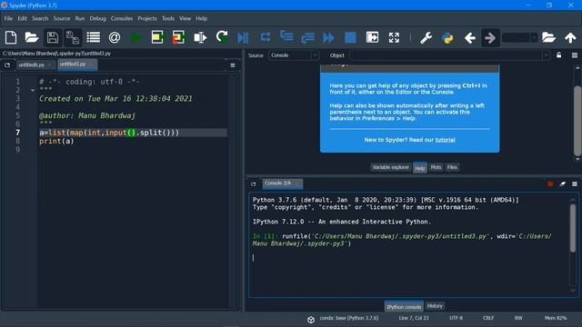Viewport: 582px width, 327px height.
Task: Open editor pane options menu
Action: (233, 65)
